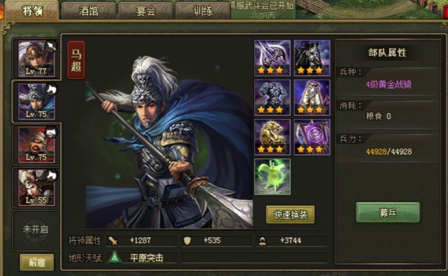
Task: Select the Lv.75 red-armored general portrait
Action: (36, 144)
